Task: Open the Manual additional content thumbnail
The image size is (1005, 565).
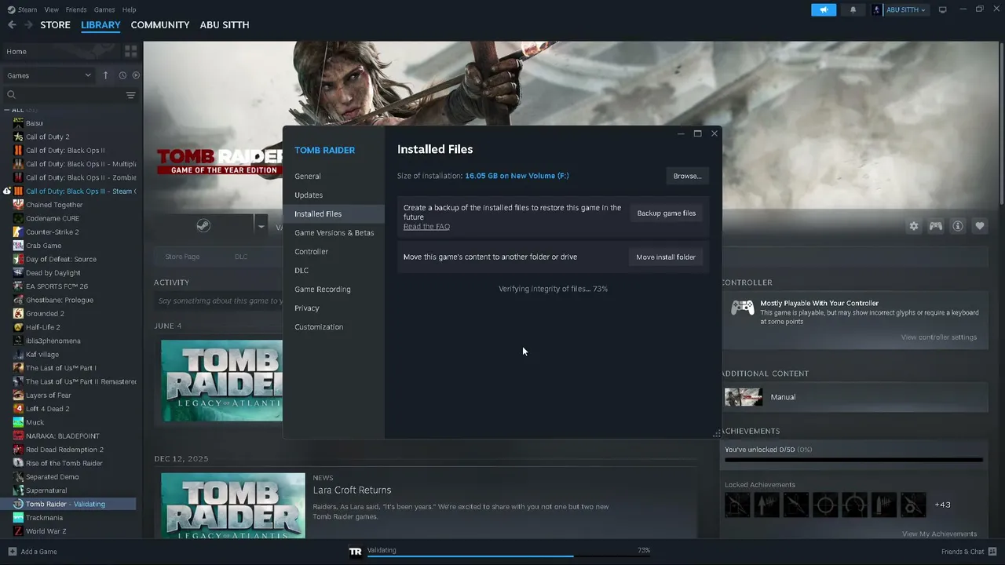Action: (743, 397)
